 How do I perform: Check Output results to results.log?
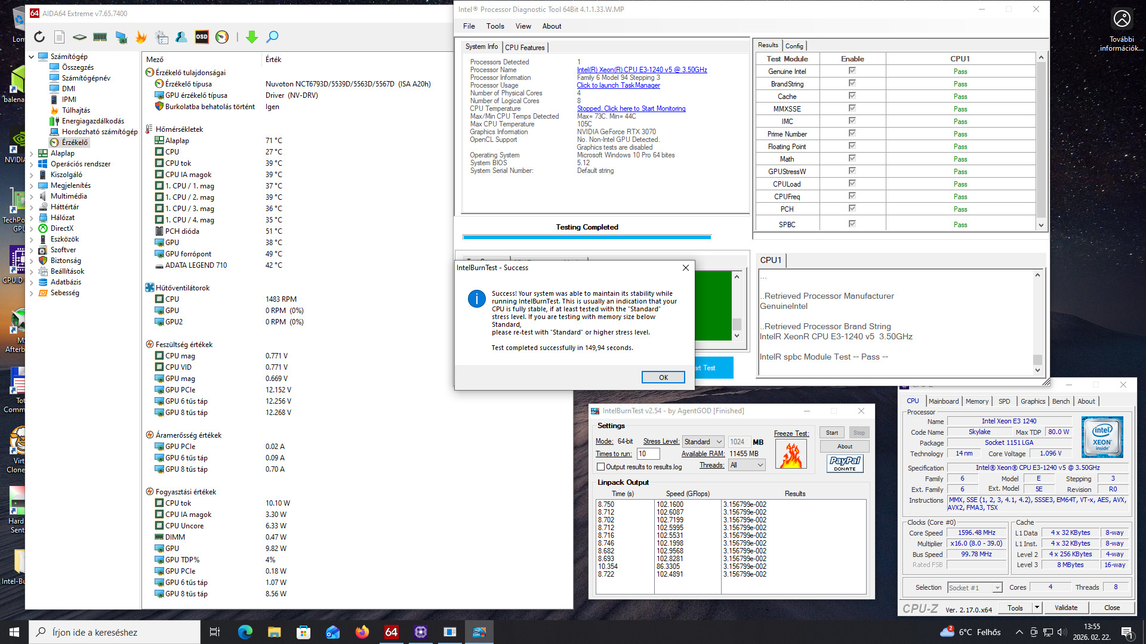click(x=601, y=467)
